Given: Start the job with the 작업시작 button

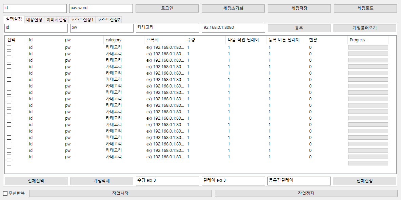Looking at the screenshot, I should [x=120, y=193].
